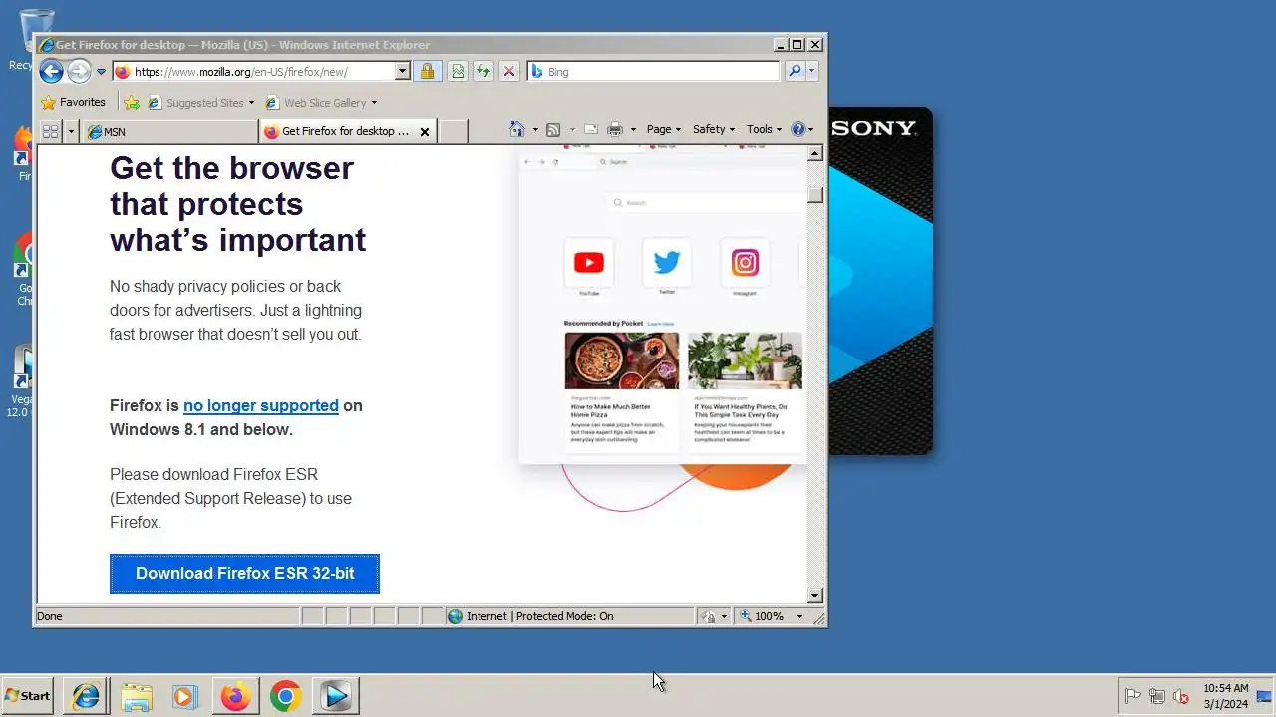
Task: Click the 'no longer supported' link
Action: (x=260, y=405)
